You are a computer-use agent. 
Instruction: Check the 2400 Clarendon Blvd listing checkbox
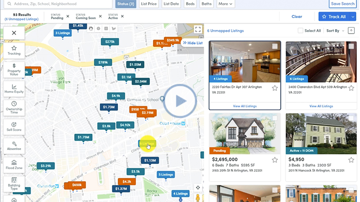click(351, 46)
